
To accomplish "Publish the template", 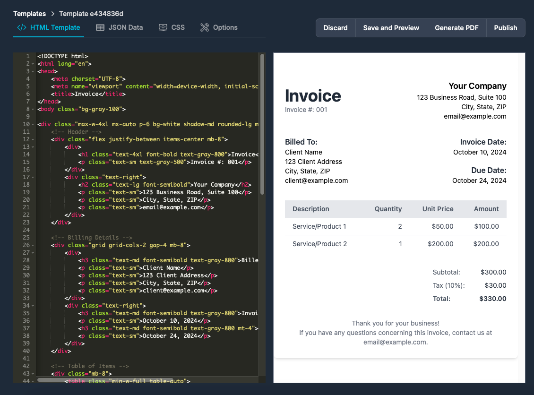I will [x=505, y=28].
